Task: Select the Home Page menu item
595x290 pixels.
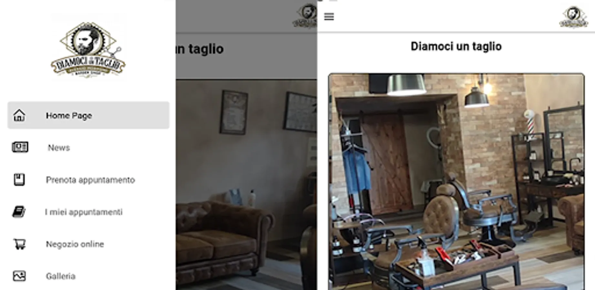Action: click(88, 115)
